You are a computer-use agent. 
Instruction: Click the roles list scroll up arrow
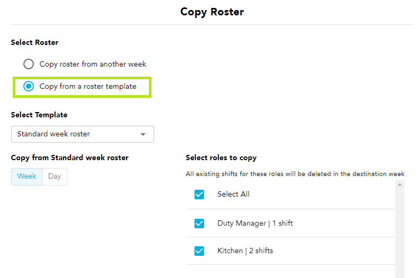[x=400, y=184]
